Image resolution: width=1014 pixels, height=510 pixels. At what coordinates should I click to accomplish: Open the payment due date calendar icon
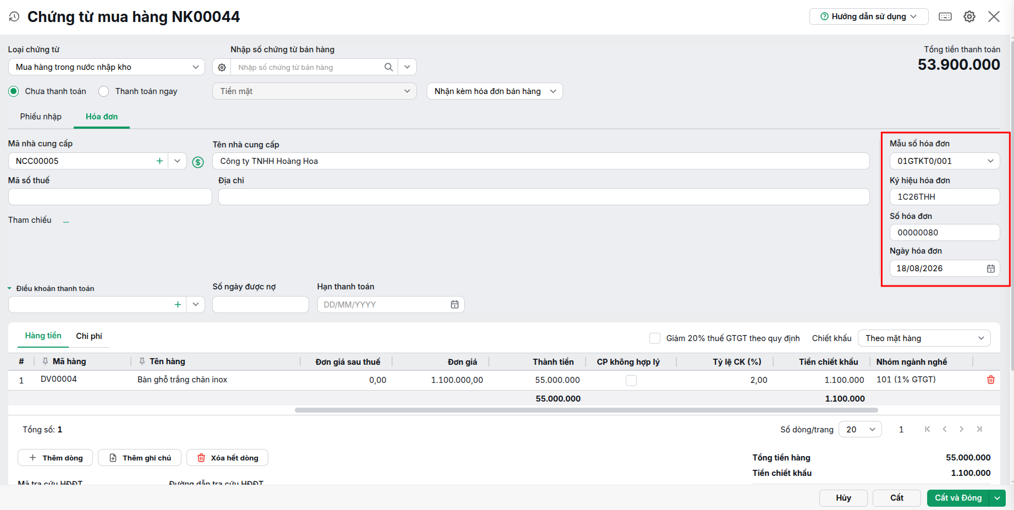coord(455,304)
